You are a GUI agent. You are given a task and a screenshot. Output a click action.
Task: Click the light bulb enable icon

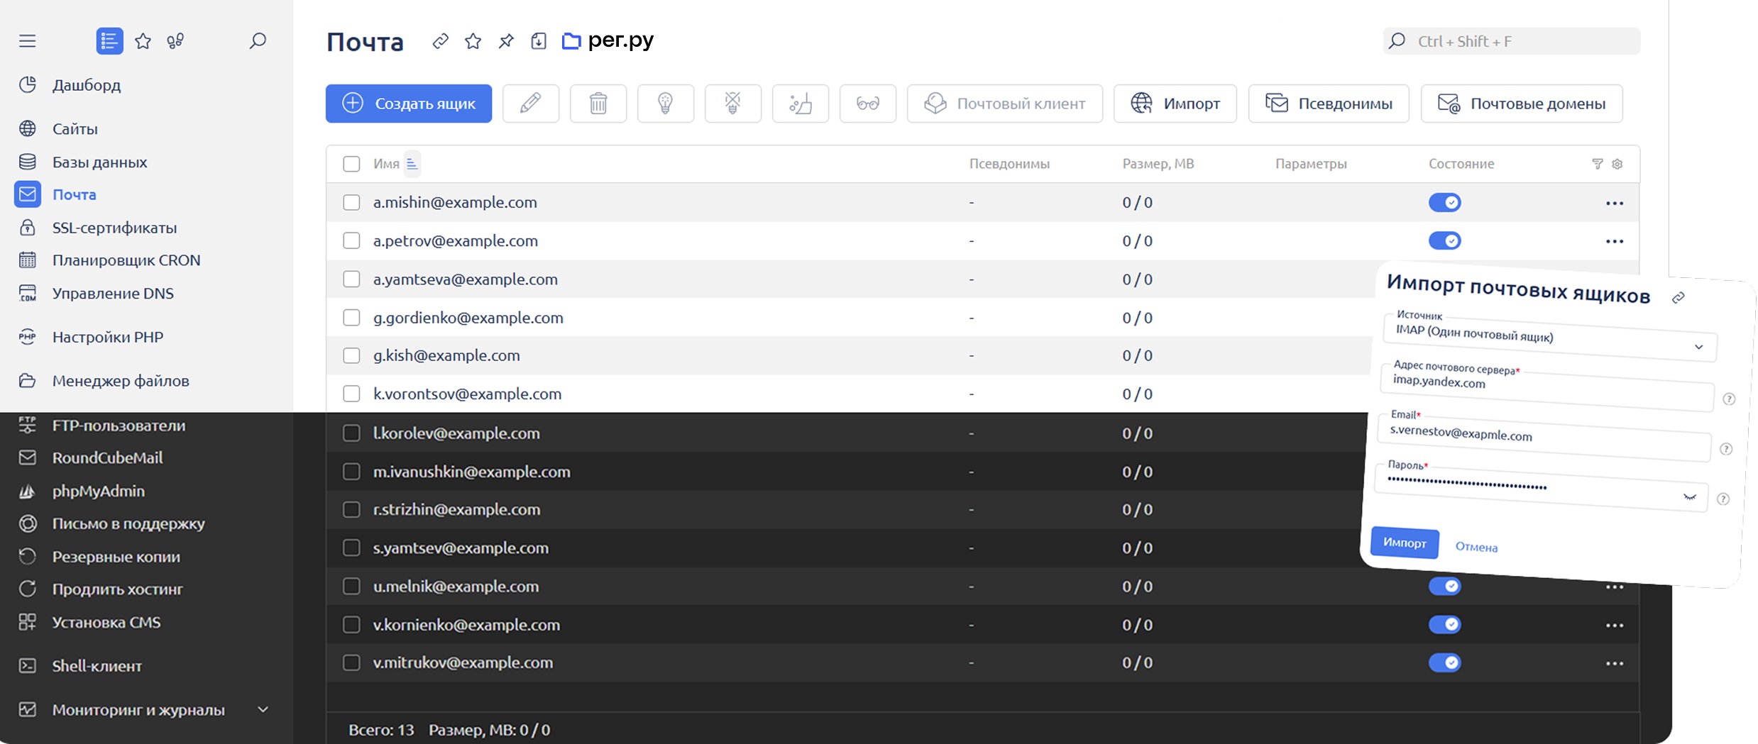coord(665,104)
